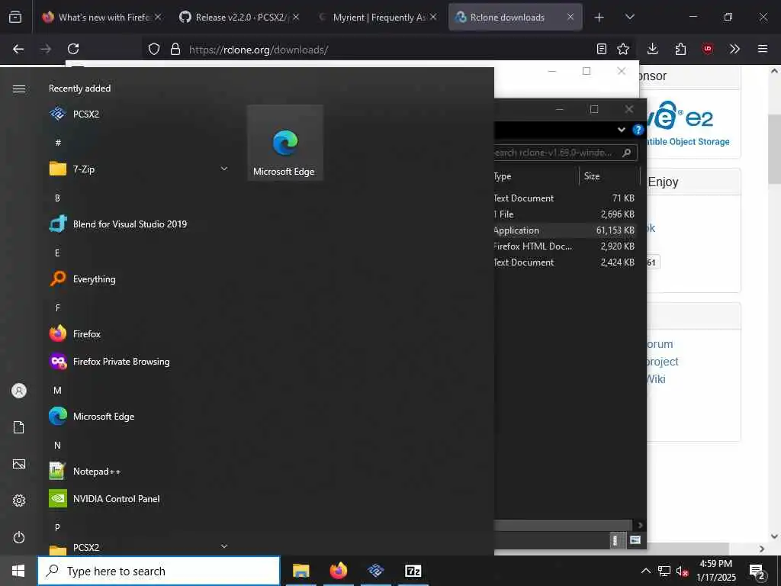Screen dimensions: 781x586
Task: Select the 2,424 KB Text Document row
Action: coord(564,262)
